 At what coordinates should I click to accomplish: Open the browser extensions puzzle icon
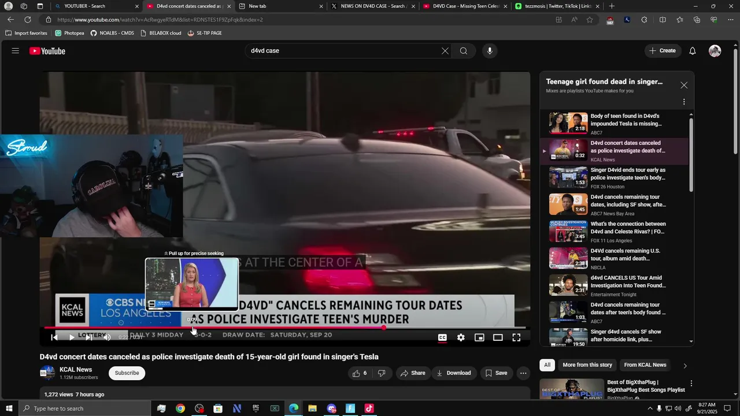pos(644,20)
